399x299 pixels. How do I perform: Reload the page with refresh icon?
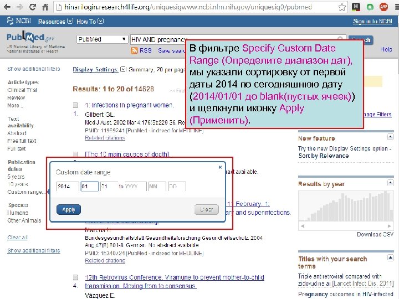[32, 7]
